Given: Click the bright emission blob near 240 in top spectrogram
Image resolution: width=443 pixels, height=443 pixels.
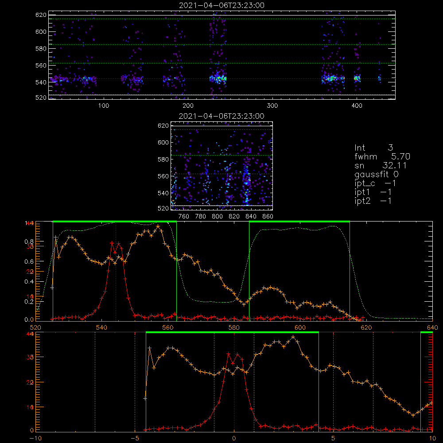Looking at the screenshot, I should tap(218, 78).
